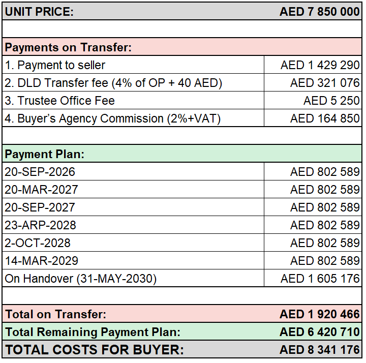Screen dimensions: 366x363
Task: Select the AED 164 850 commission cell
Action: (x=313, y=118)
